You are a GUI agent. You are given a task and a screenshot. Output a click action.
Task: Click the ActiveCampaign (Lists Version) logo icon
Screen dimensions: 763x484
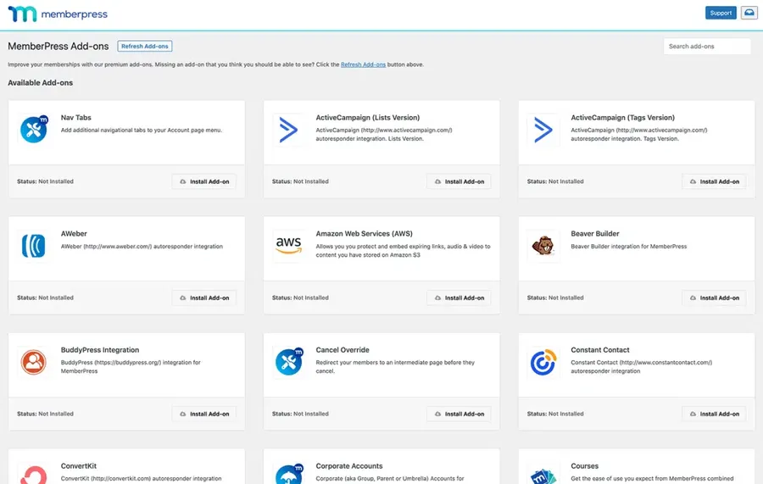point(288,130)
